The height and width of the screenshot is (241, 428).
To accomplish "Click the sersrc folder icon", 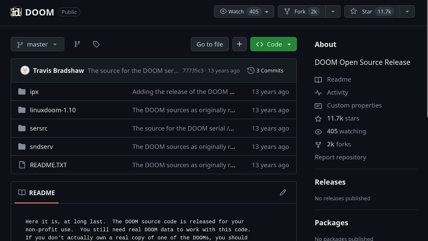I will coord(22,128).
